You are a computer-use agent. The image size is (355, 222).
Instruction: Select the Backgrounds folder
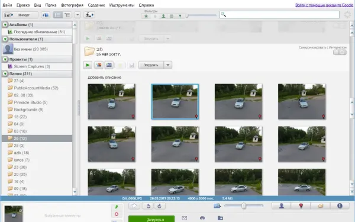pos(37,110)
